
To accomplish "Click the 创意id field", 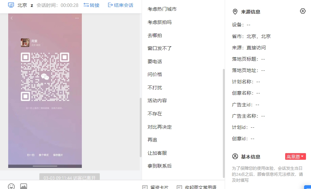I will 243,138.
